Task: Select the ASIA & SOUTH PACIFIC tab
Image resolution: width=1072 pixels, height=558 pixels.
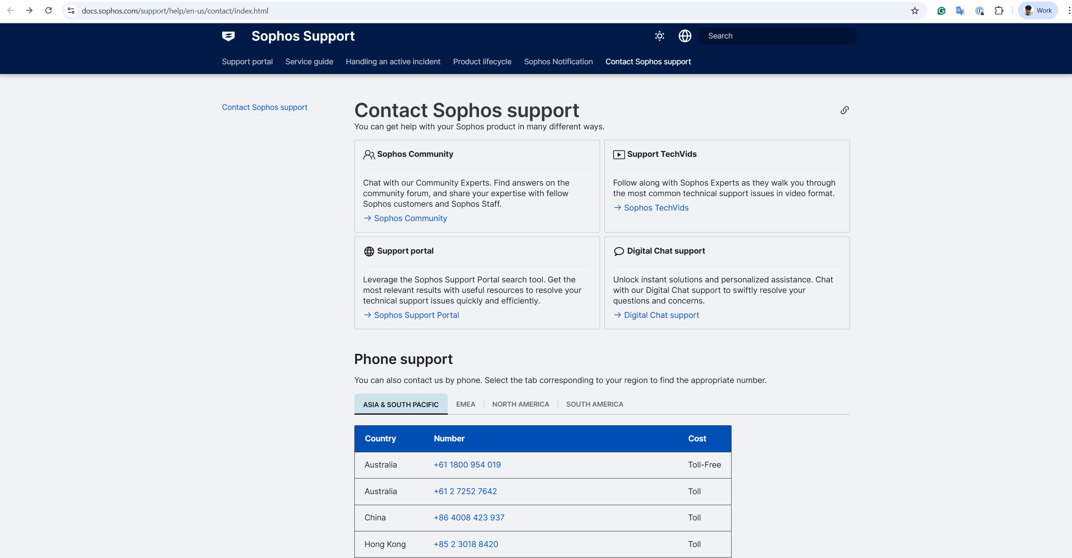Action: pyautogui.click(x=400, y=404)
